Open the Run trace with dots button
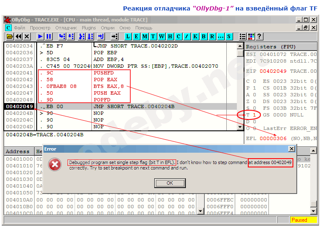Screen dimensions: 322x228 coord(220,37)
